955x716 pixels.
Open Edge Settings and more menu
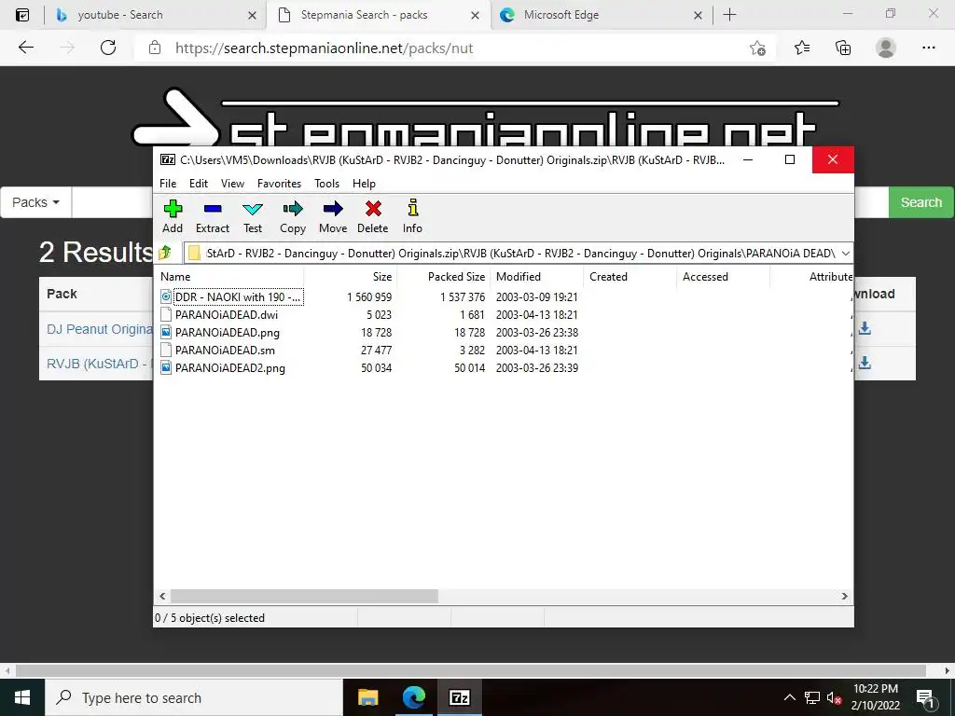928,48
